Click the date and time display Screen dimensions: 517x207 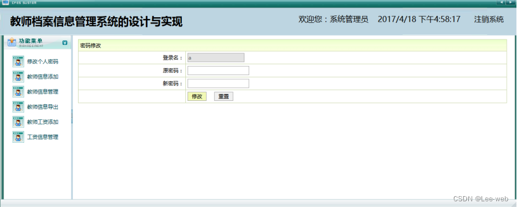pos(419,19)
